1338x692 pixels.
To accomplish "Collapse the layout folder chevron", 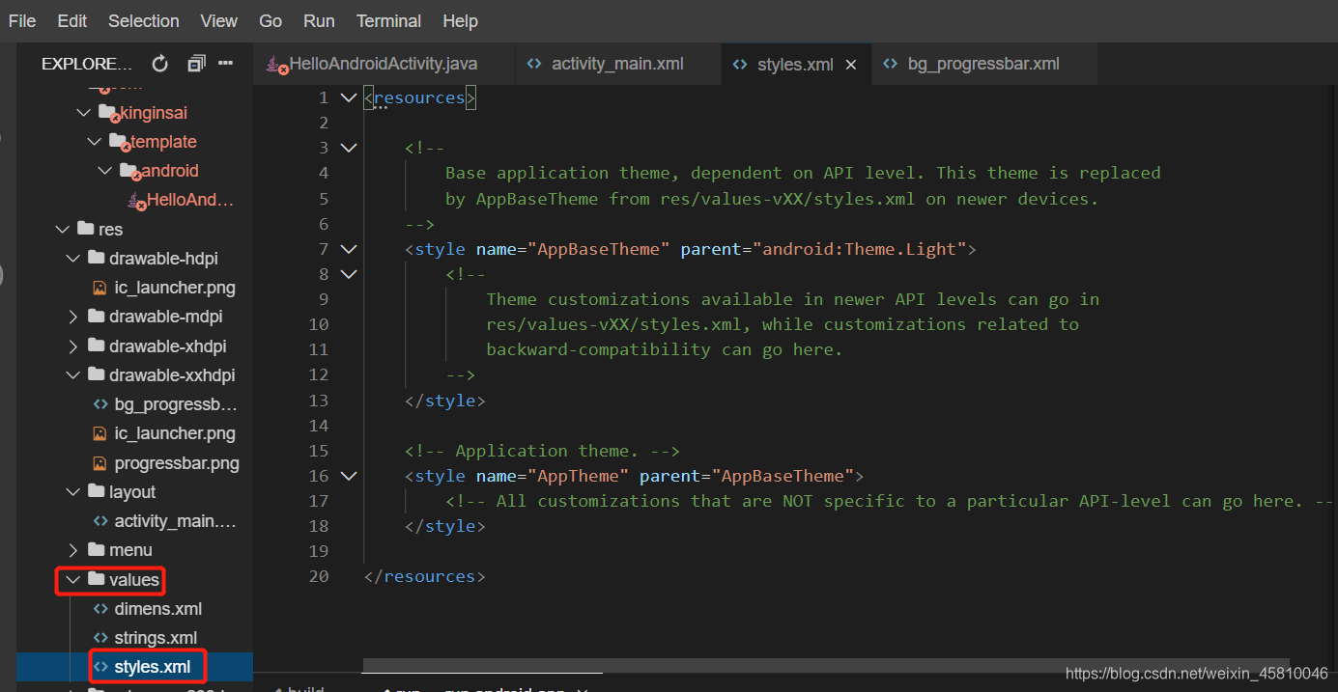I will 72,492.
